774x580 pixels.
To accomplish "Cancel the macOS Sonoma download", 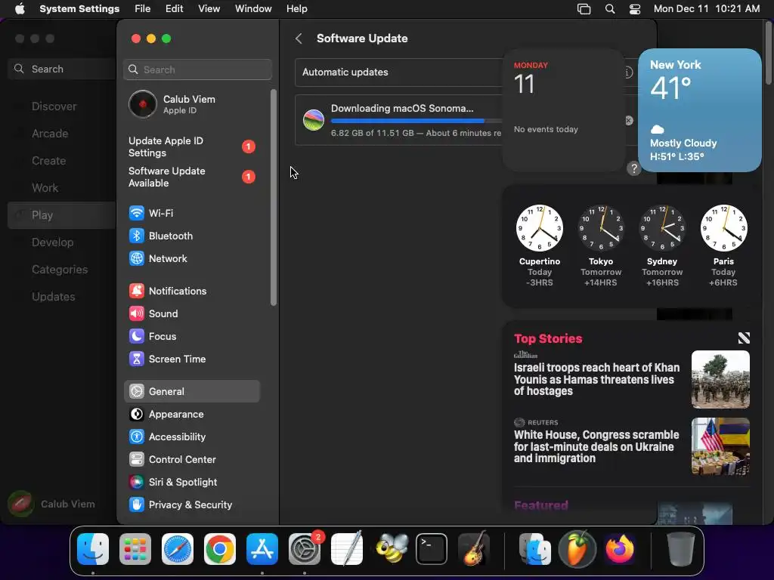I will [628, 120].
